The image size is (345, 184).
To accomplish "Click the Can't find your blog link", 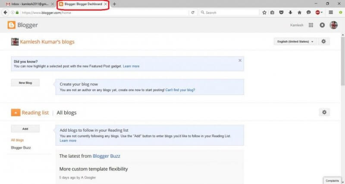I will point(180,90).
